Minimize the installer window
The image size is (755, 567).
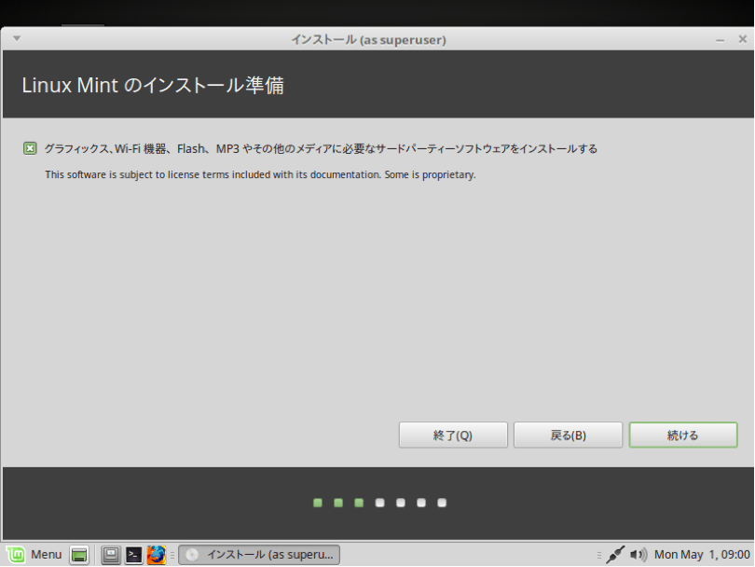coord(720,39)
